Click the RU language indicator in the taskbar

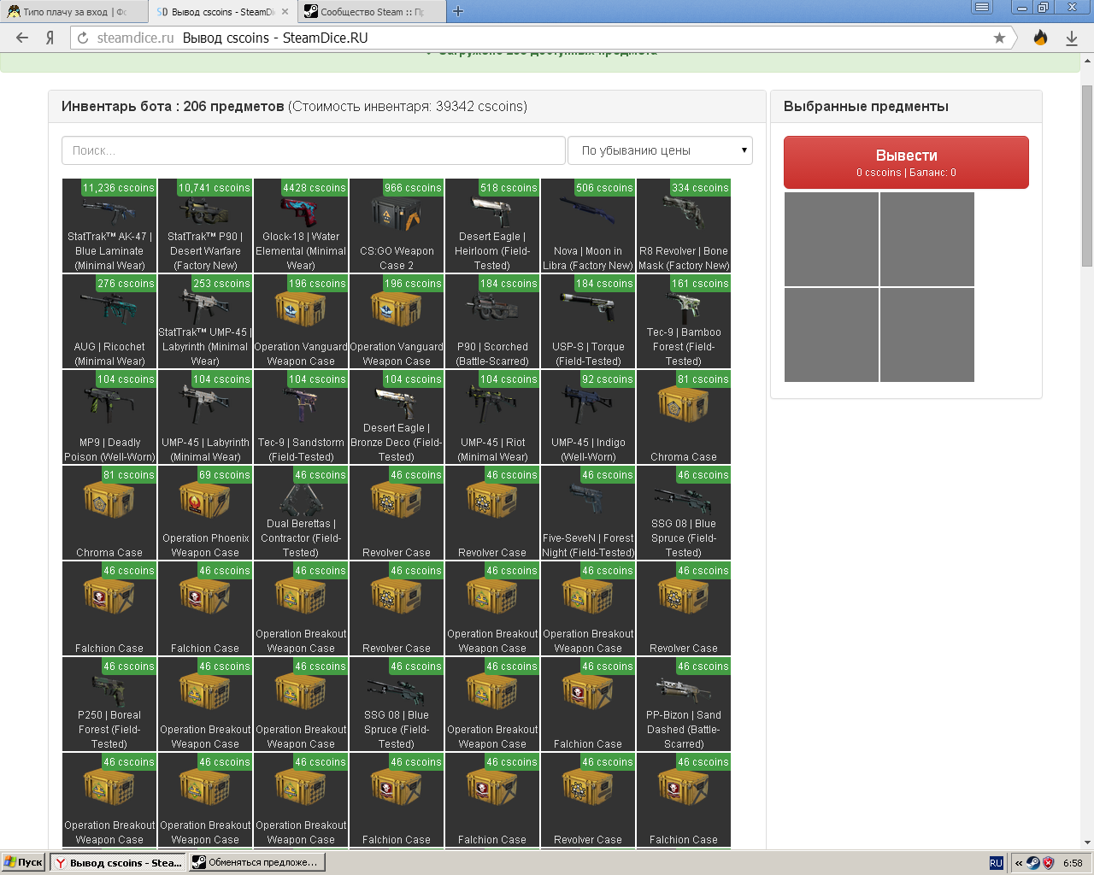996,863
